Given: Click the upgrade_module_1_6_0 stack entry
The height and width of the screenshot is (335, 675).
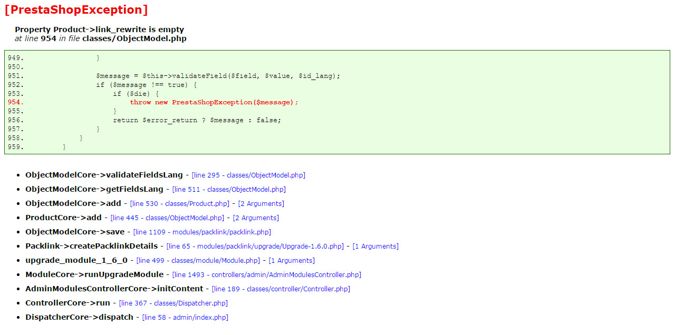Looking at the screenshot, I should click(76, 260).
